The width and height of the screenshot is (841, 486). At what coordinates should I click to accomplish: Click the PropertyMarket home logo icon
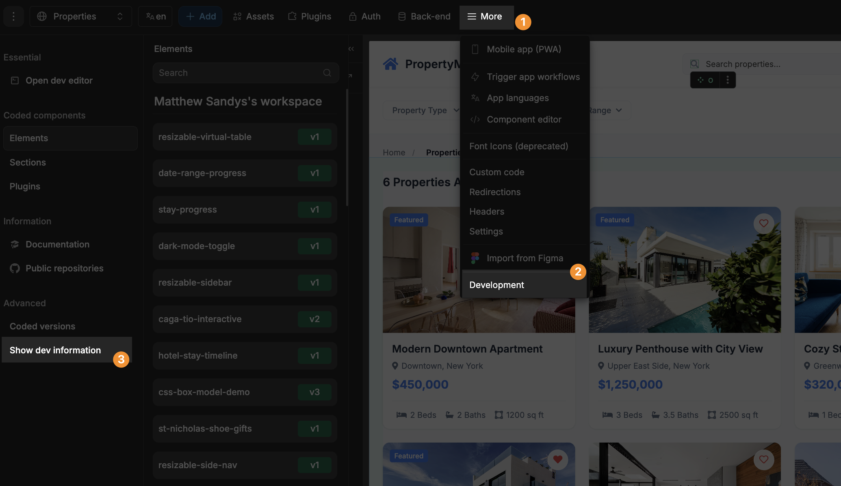(390, 64)
